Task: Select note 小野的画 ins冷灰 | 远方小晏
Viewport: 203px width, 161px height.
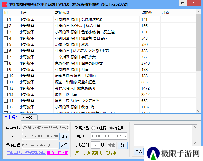Action: pyautogui.click(x=78, y=26)
